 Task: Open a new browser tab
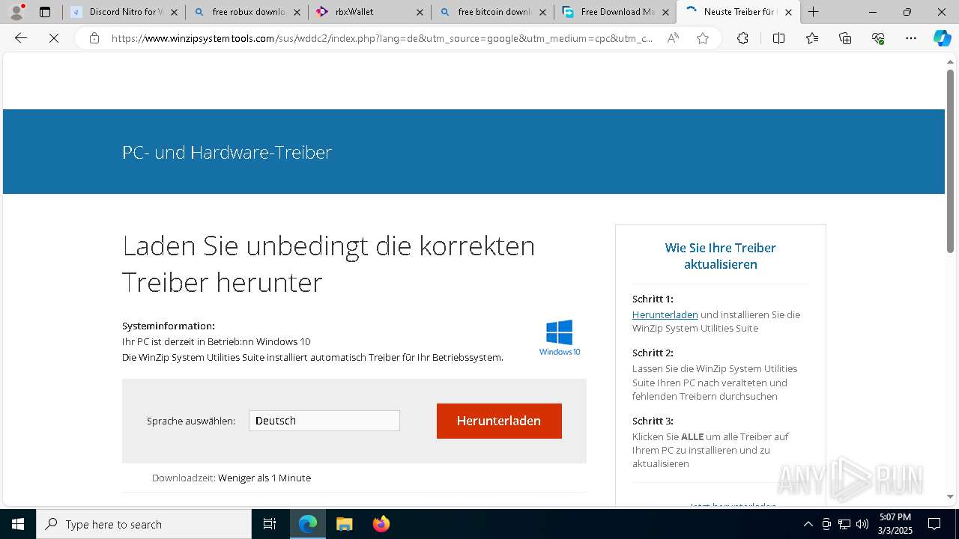(x=813, y=12)
